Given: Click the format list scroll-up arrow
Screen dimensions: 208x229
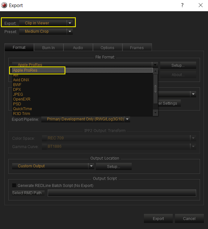Looking at the screenshot, I should 155,71.
